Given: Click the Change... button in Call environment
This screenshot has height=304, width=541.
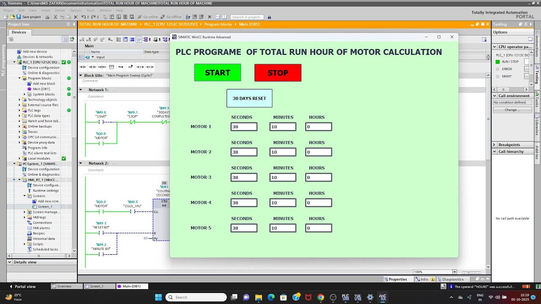Looking at the screenshot, I should click(512, 110).
